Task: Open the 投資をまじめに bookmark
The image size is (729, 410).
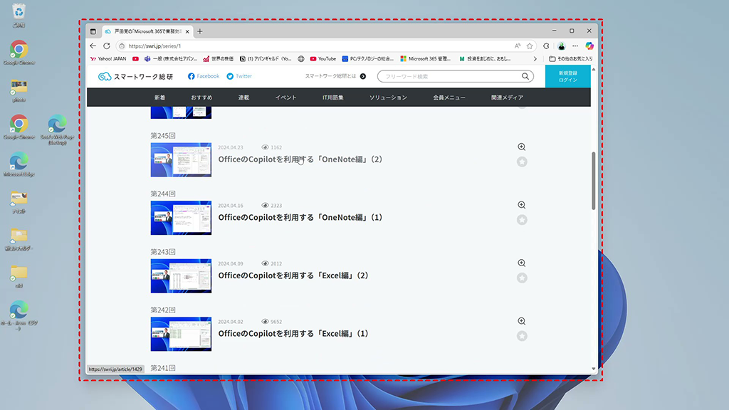Action: point(485,59)
